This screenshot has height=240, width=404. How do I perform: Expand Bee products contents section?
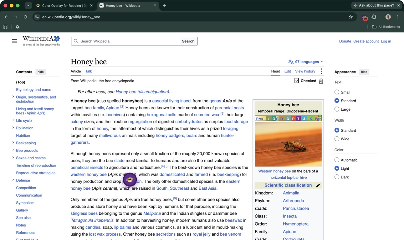click(x=13, y=150)
